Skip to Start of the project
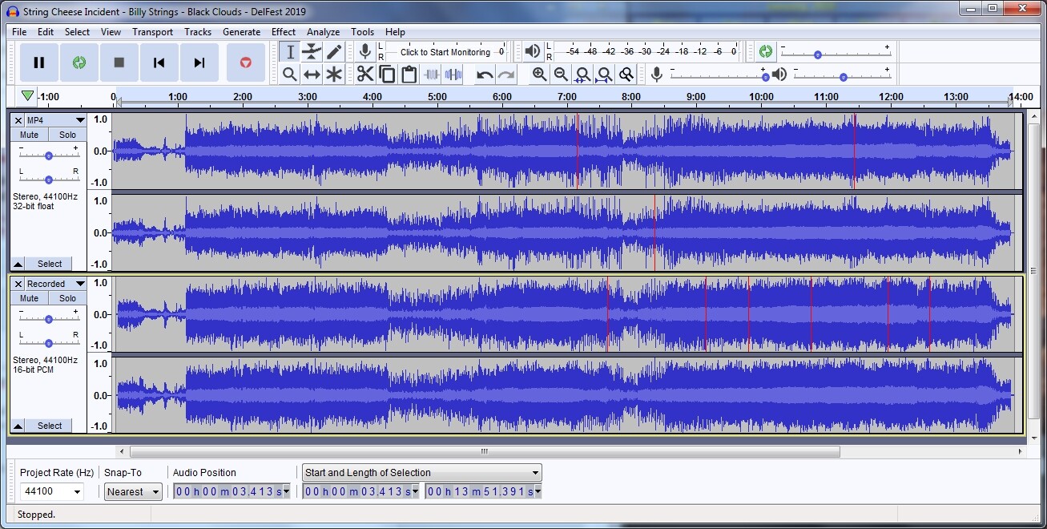 (x=159, y=63)
